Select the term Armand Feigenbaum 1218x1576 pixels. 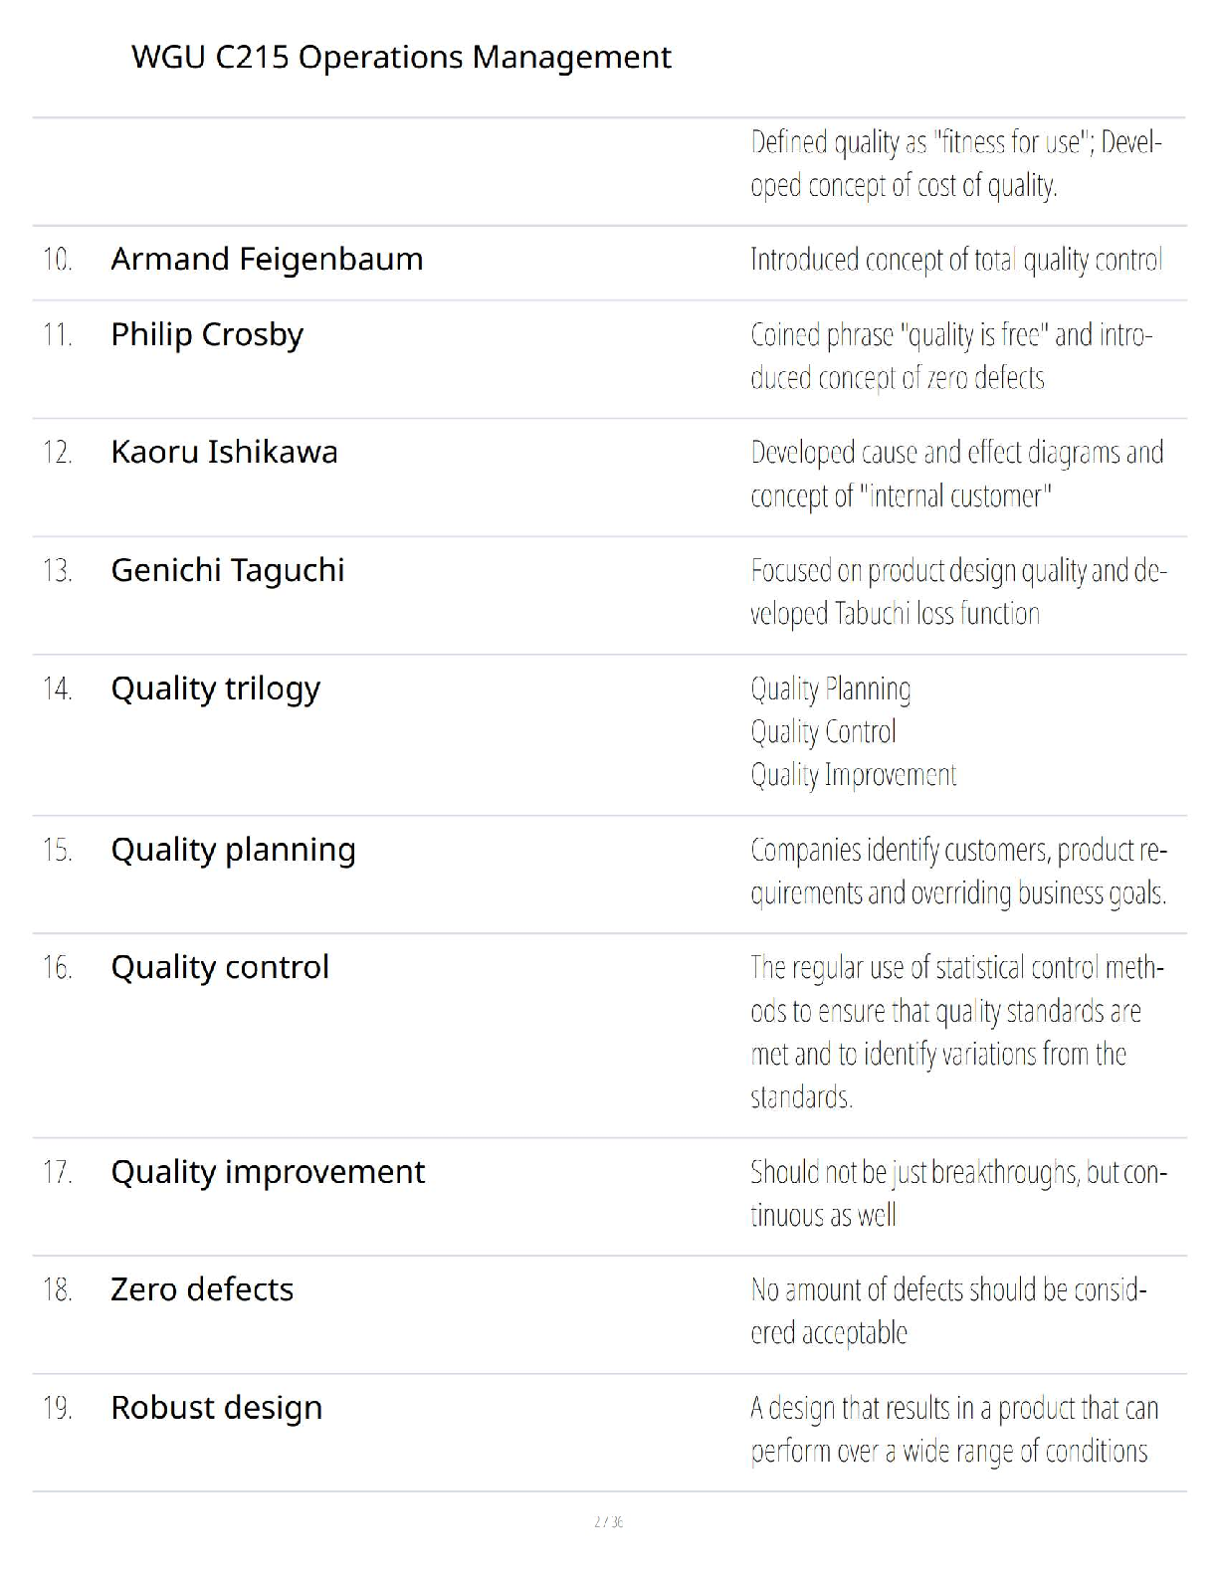click(267, 259)
